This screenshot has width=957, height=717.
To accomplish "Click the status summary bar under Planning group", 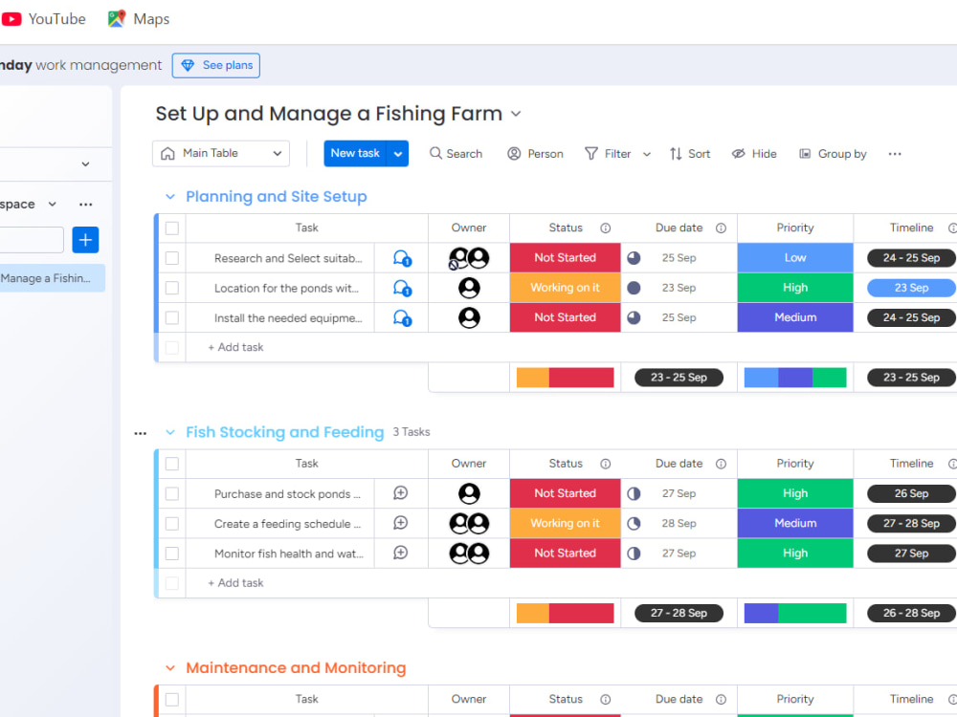I will [566, 378].
